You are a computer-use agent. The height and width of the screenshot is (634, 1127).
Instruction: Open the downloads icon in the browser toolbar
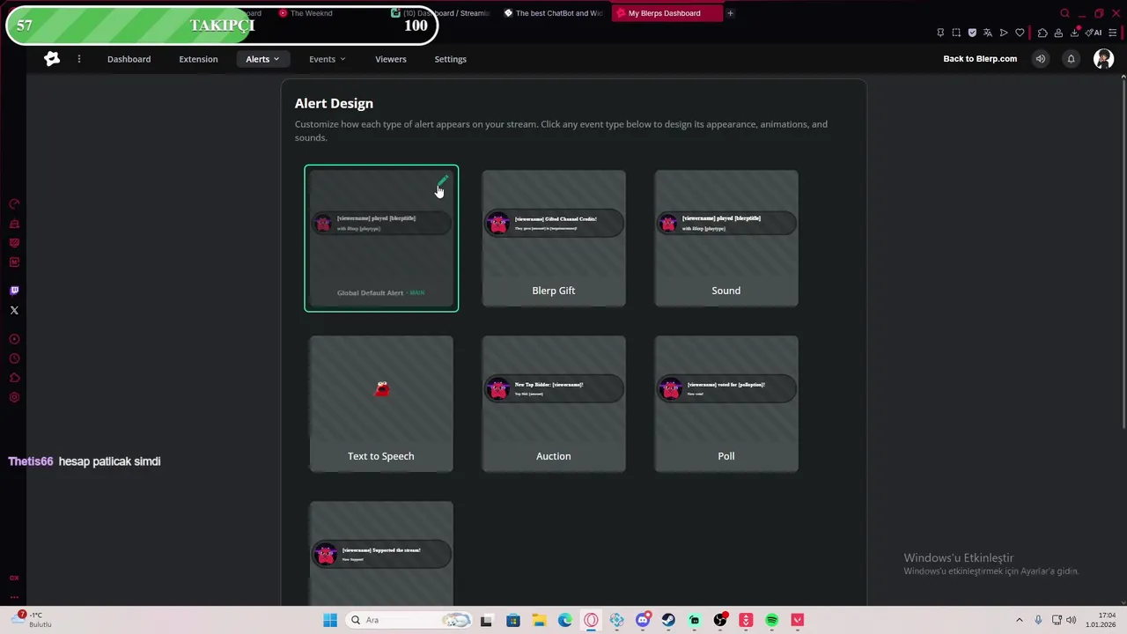tap(1074, 33)
